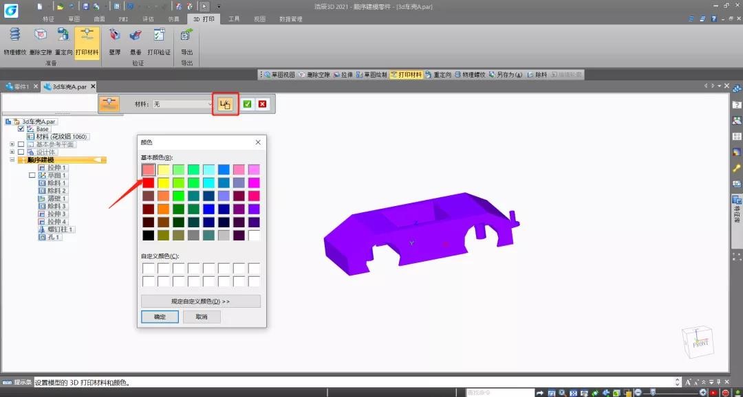Open the 打印验证 tool
The image size is (743, 397).
click(x=159, y=42)
